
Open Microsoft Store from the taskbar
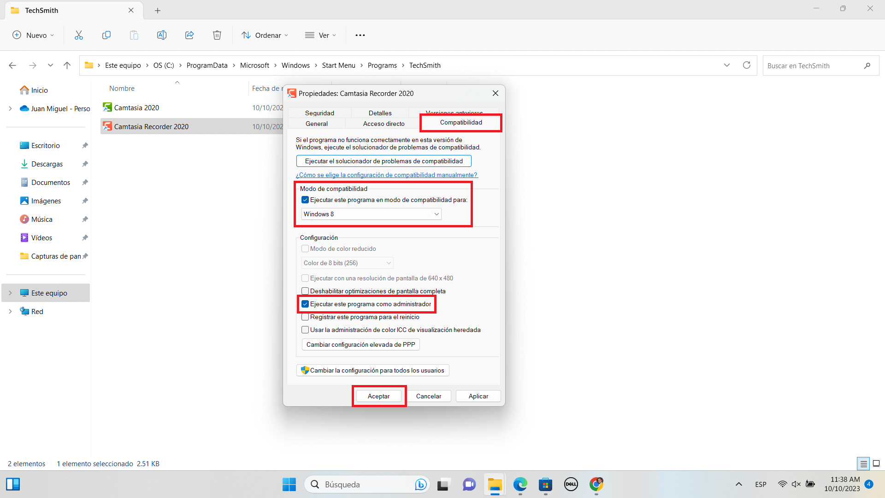pos(546,484)
